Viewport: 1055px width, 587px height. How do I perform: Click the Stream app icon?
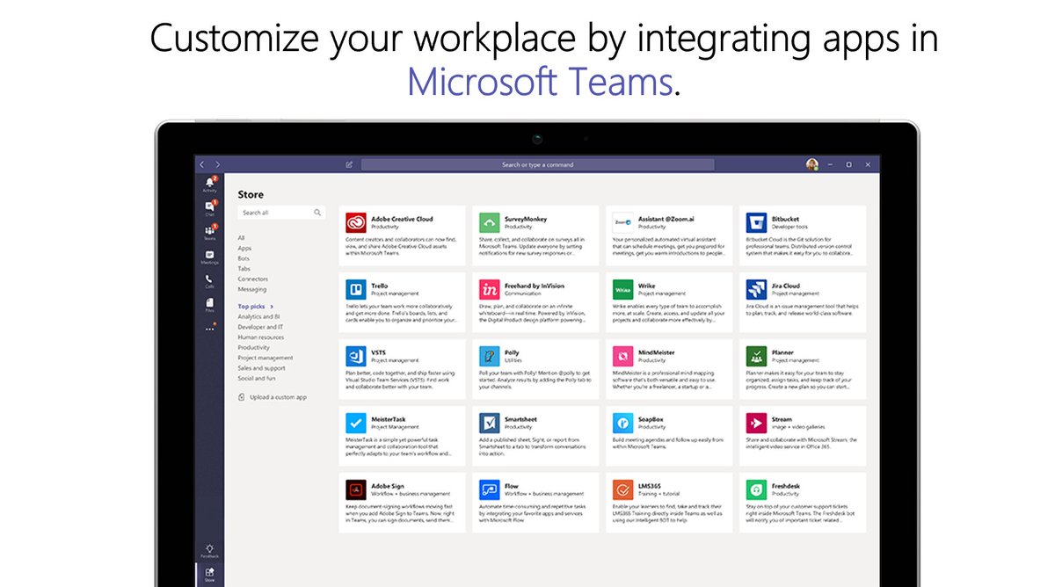[756, 423]
